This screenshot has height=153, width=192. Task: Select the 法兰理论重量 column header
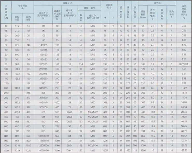[183, 12]
